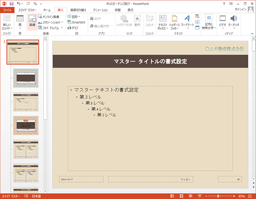256x199 pixels.
Task: Switch to reading view icon
Action: coord(190,196)
